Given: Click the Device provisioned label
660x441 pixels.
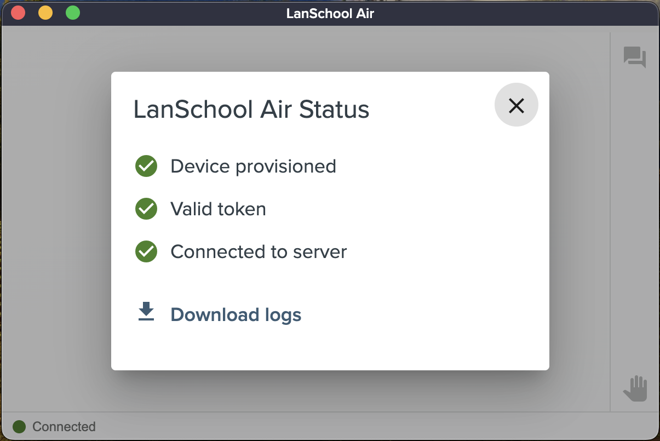Looking at the screenshot, I should 253,166.
